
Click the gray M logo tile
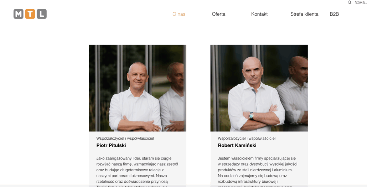(x=19, y=14)
